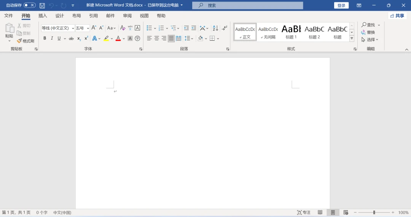411x217 pixels.
Task: Click the bullets list icon
Action: click(x=149, y=28)
